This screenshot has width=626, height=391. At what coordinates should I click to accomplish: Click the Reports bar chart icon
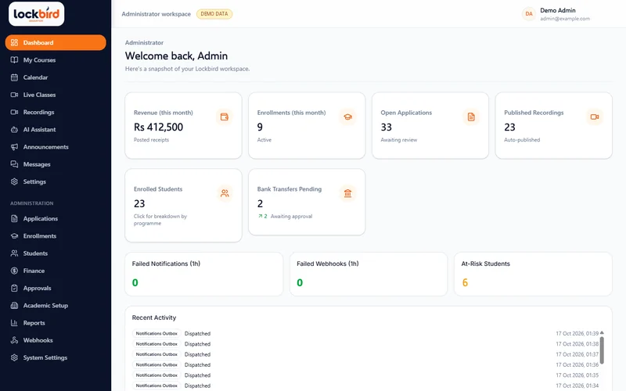tap(14, 323)
